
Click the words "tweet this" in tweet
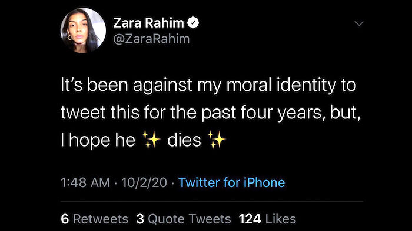tap(100, 113)
